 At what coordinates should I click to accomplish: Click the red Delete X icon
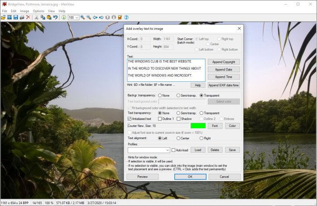(28, 17)
